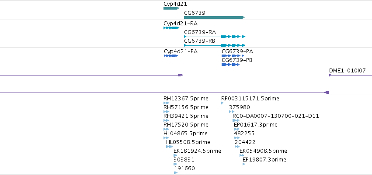The height and width of the screenshot is (175, 372).
Task: Select the purple arrowhead ending near Cyp4d21
Action: click(x=180, y=75)
